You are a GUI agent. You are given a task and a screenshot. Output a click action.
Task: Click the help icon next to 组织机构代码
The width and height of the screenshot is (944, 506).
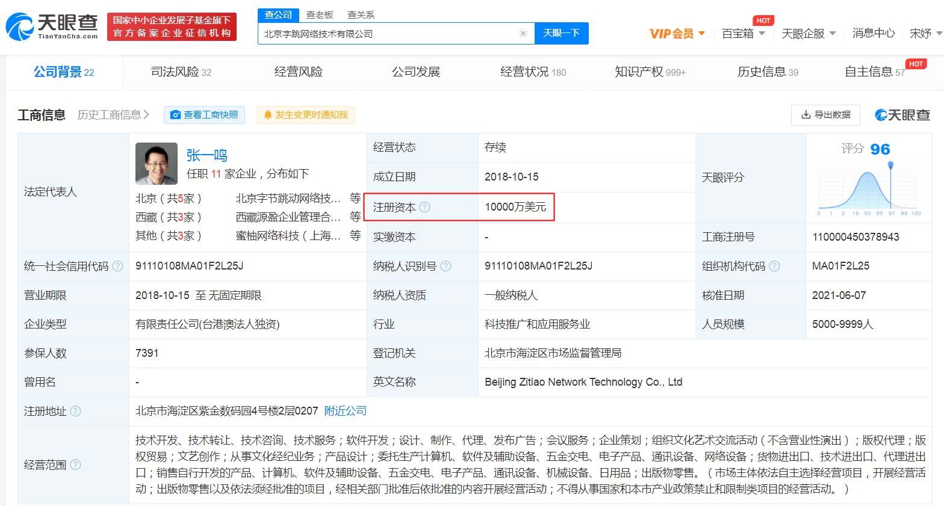tap(774, 266)
